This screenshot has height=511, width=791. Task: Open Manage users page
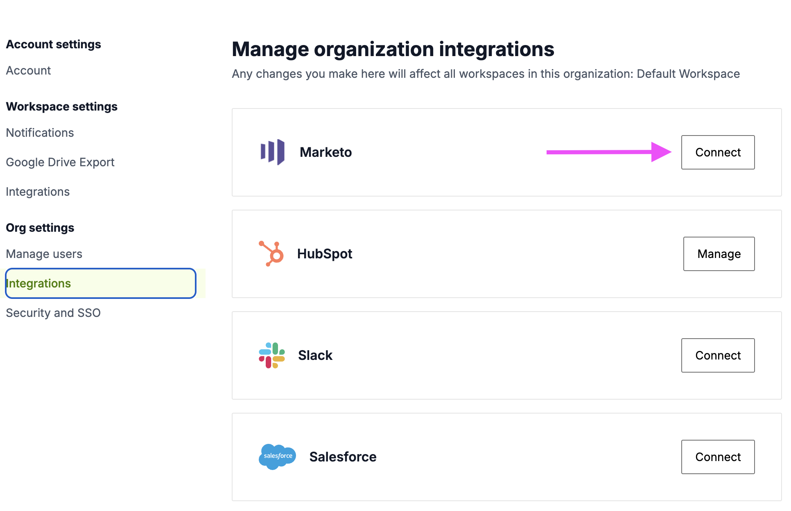click(44, 254)
